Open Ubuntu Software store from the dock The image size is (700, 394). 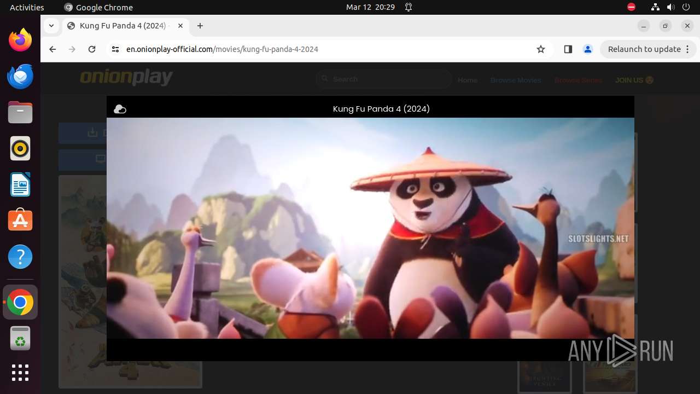20,221
